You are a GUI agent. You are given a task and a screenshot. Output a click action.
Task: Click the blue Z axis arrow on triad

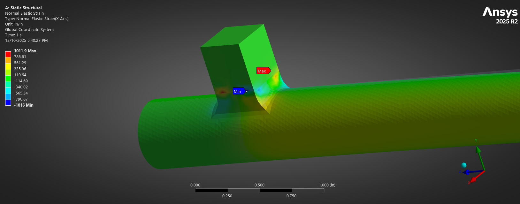pos(472,172)
